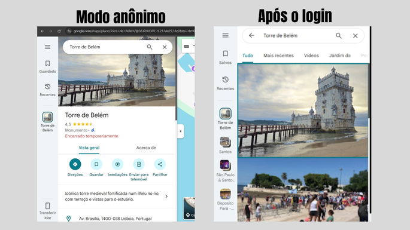The width and height of the screenshot is (410, 230).
Task: Click Icónica torre medieval description text
Action: 112,197
